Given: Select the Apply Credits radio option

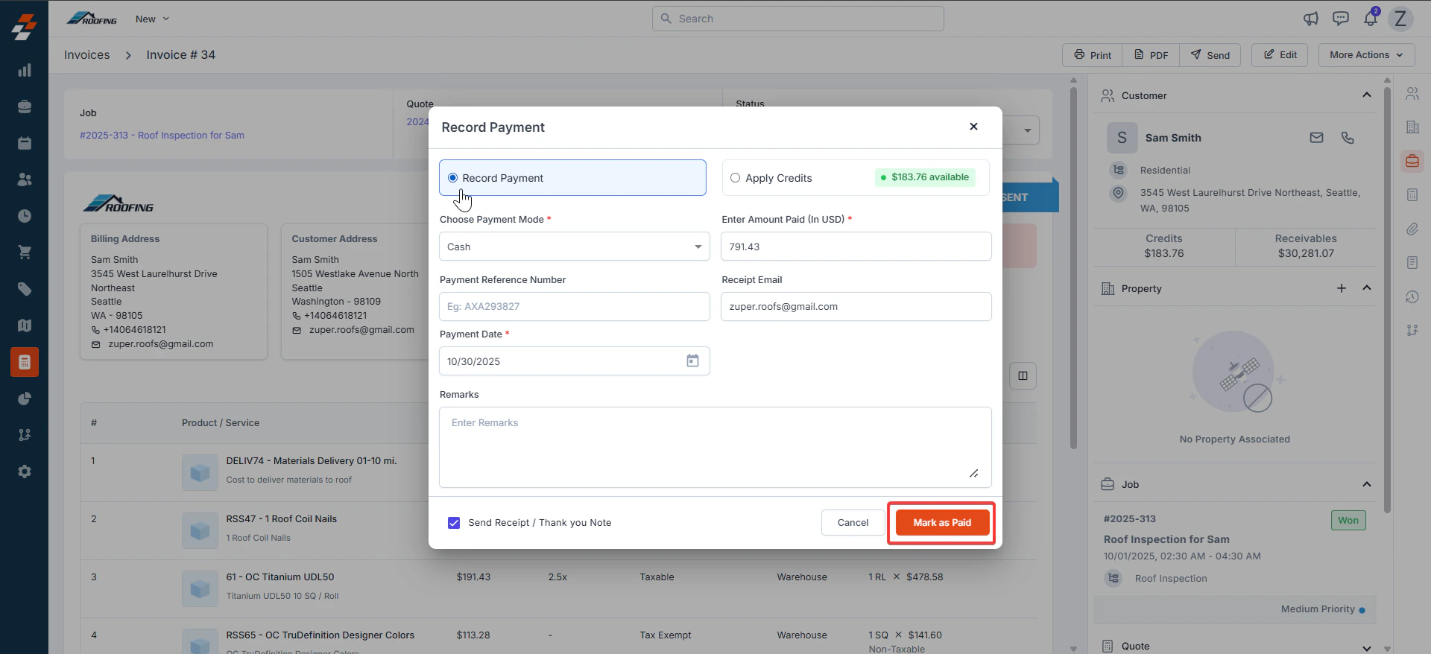Looking at the screenshot, I should 736,178.
